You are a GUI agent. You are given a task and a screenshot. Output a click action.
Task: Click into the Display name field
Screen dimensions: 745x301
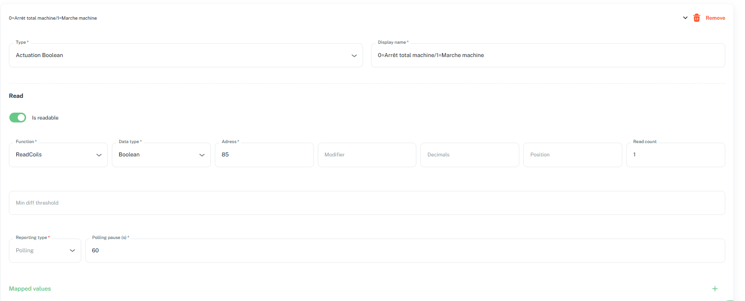click(547, 56)
